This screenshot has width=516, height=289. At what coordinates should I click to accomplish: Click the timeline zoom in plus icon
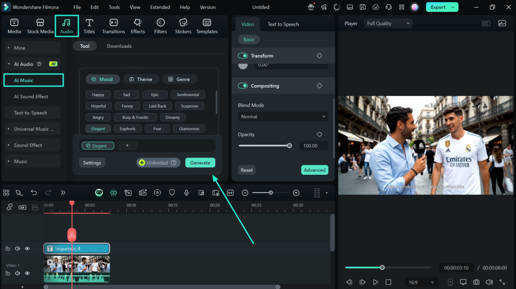(296, 192)
